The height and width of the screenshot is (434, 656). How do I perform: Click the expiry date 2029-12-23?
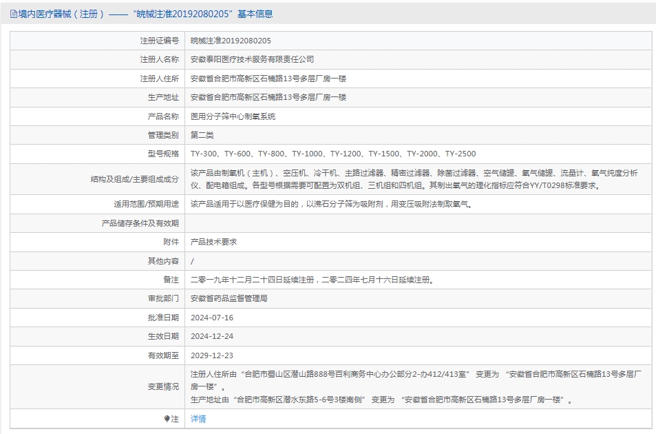point(212,355)
